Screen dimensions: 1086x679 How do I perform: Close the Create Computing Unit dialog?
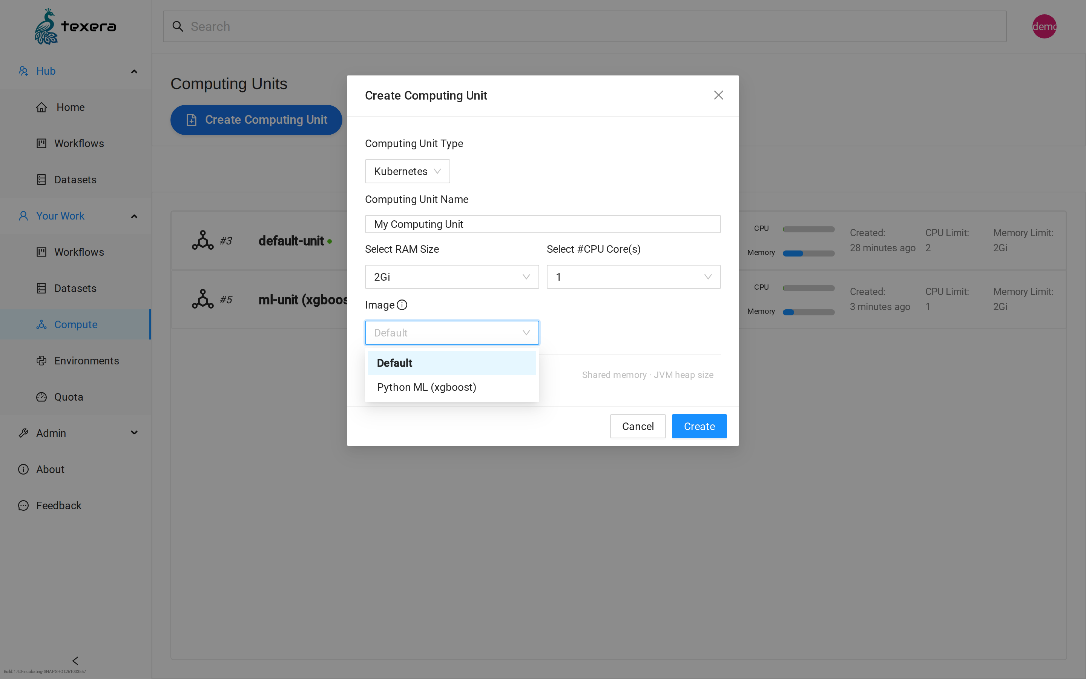718,95
